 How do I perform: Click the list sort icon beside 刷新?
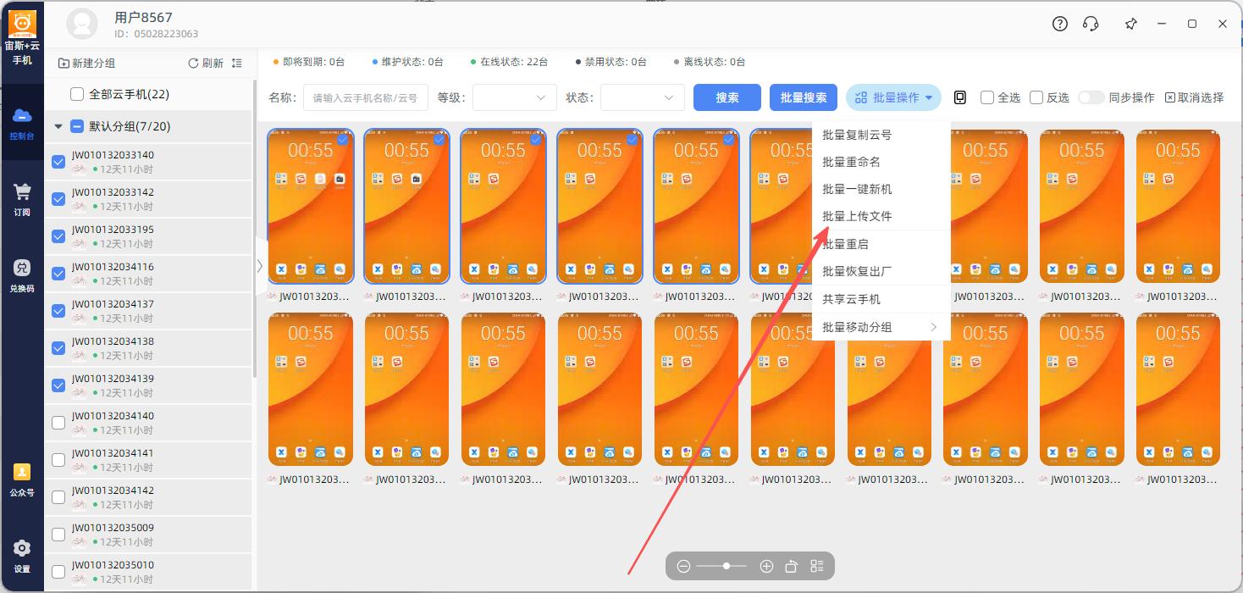[237, 64]
